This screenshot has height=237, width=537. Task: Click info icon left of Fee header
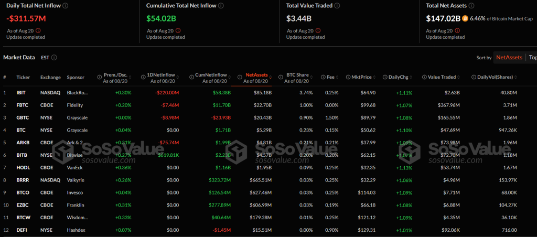click(324, 77)
